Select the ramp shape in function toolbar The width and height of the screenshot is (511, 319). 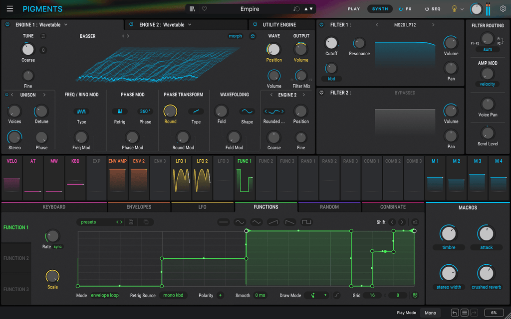tap(273, 222)
